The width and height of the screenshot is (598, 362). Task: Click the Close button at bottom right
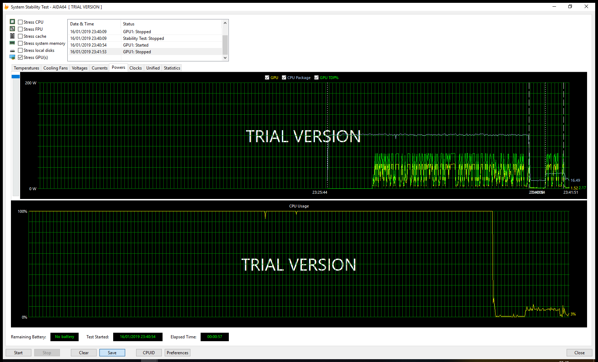(579, 352)
